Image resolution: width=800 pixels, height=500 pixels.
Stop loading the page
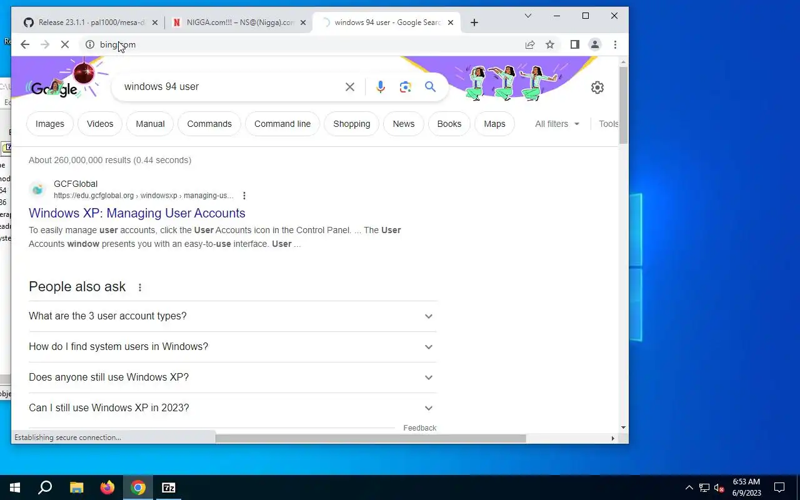tap(65, 44)
